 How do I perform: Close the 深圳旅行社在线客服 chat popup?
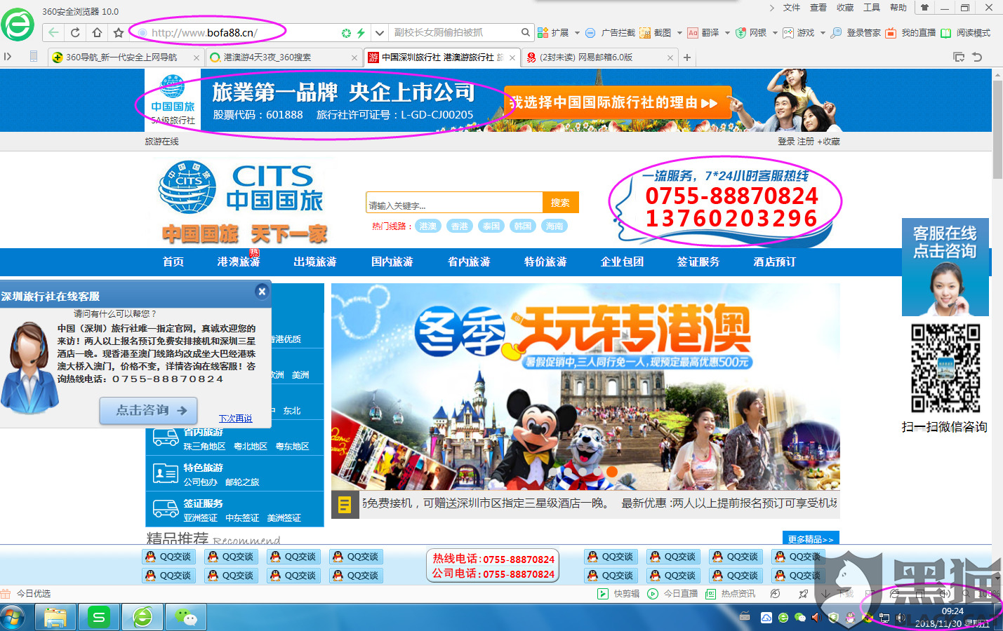coord(262,291)
